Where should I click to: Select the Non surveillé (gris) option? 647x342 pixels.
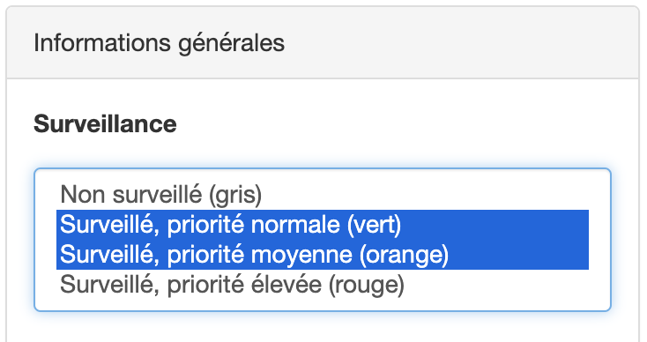323,195
